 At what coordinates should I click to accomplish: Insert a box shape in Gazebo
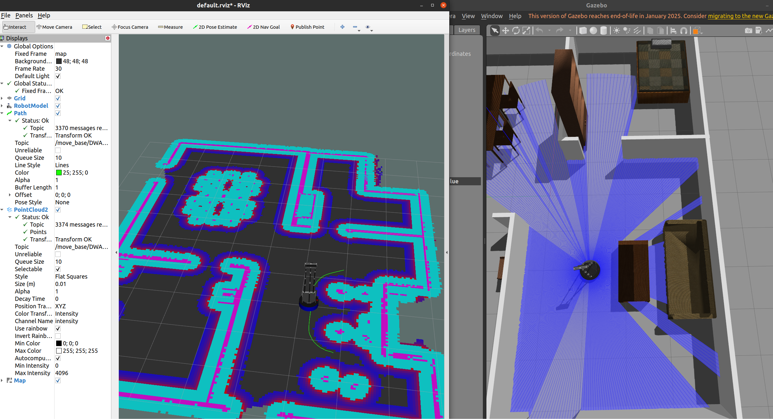(583, 31)
